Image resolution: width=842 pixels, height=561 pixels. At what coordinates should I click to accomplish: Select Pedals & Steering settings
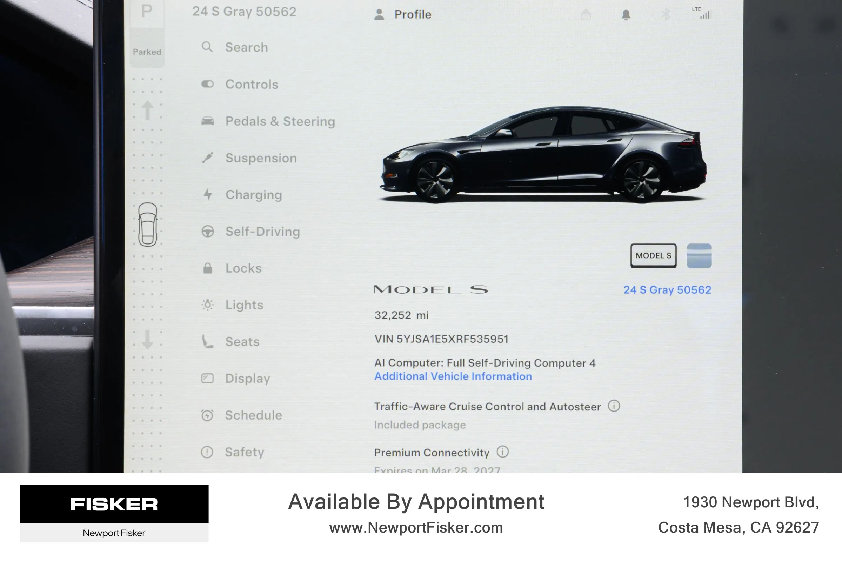(268, 121)
